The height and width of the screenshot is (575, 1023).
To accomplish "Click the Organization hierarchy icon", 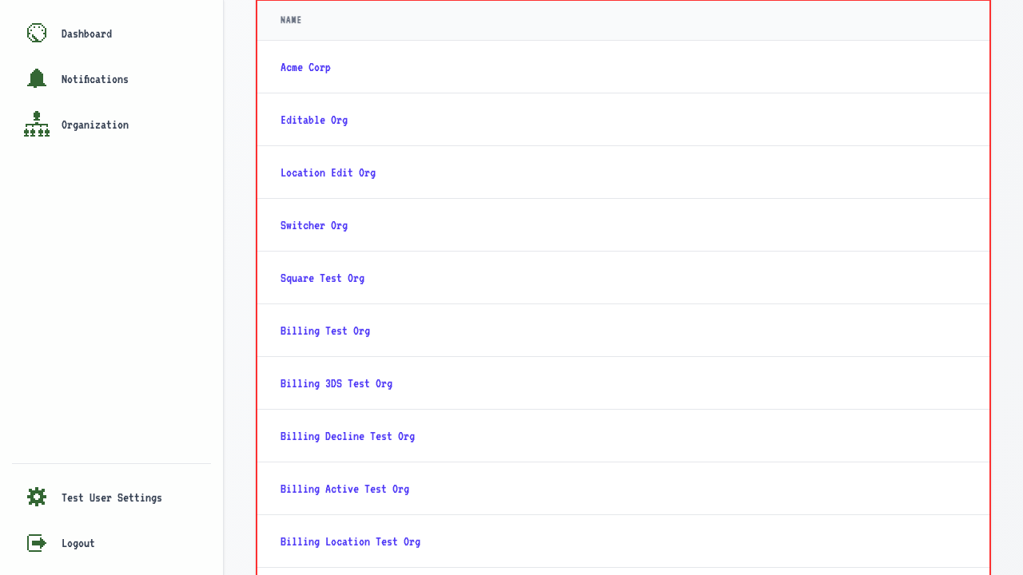I will coord(37,125).
